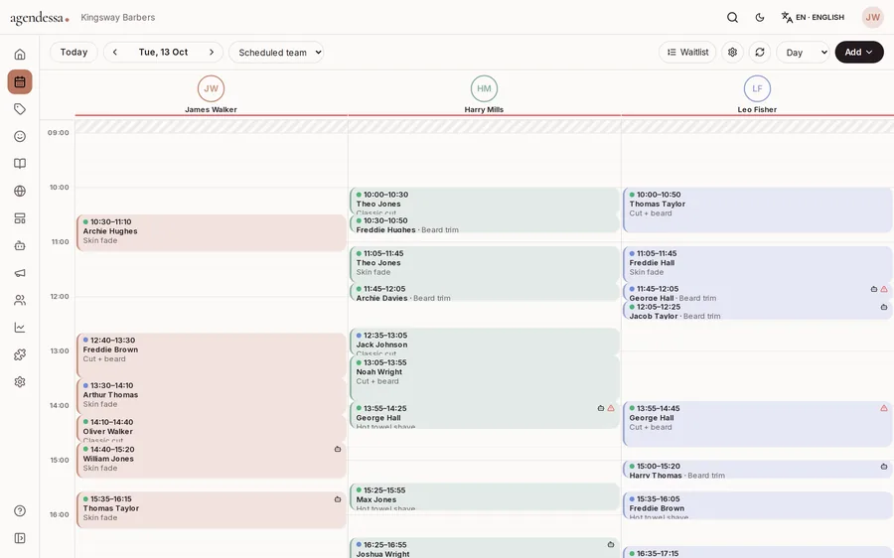Screen dimensions: 894x558
Task: Open the chart analytics icon in the sidebar
Action: point(20,328)
